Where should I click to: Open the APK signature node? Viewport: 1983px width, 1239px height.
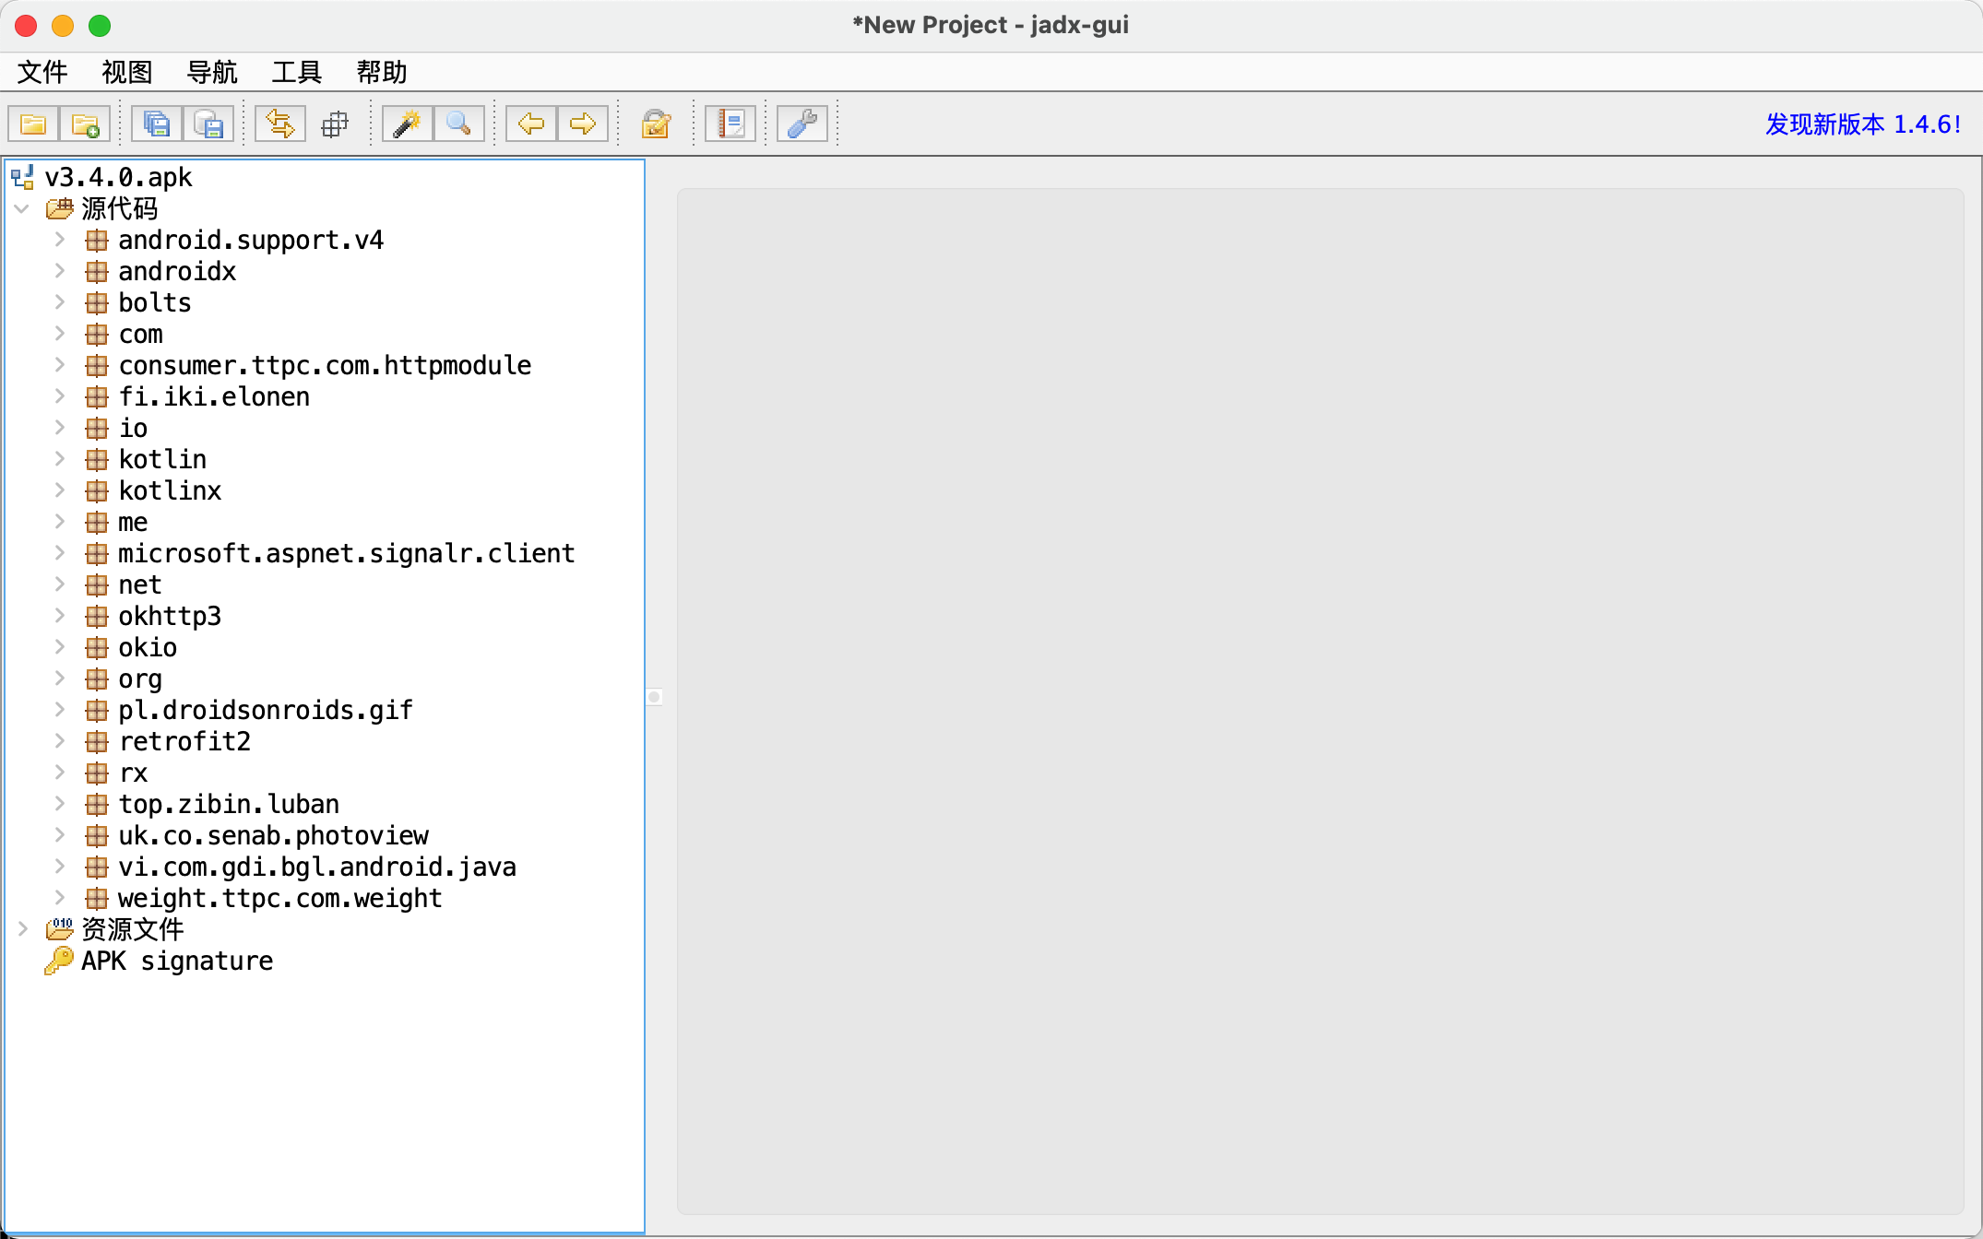(x=177, y=962)
